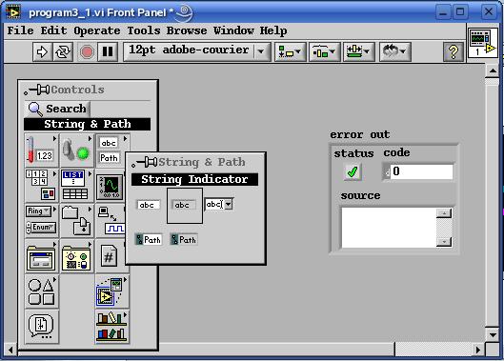The width and height of the screenshot is (504, 361).
Task: Open the font dropdown 12pt adobe-courier
Action: 197,51
